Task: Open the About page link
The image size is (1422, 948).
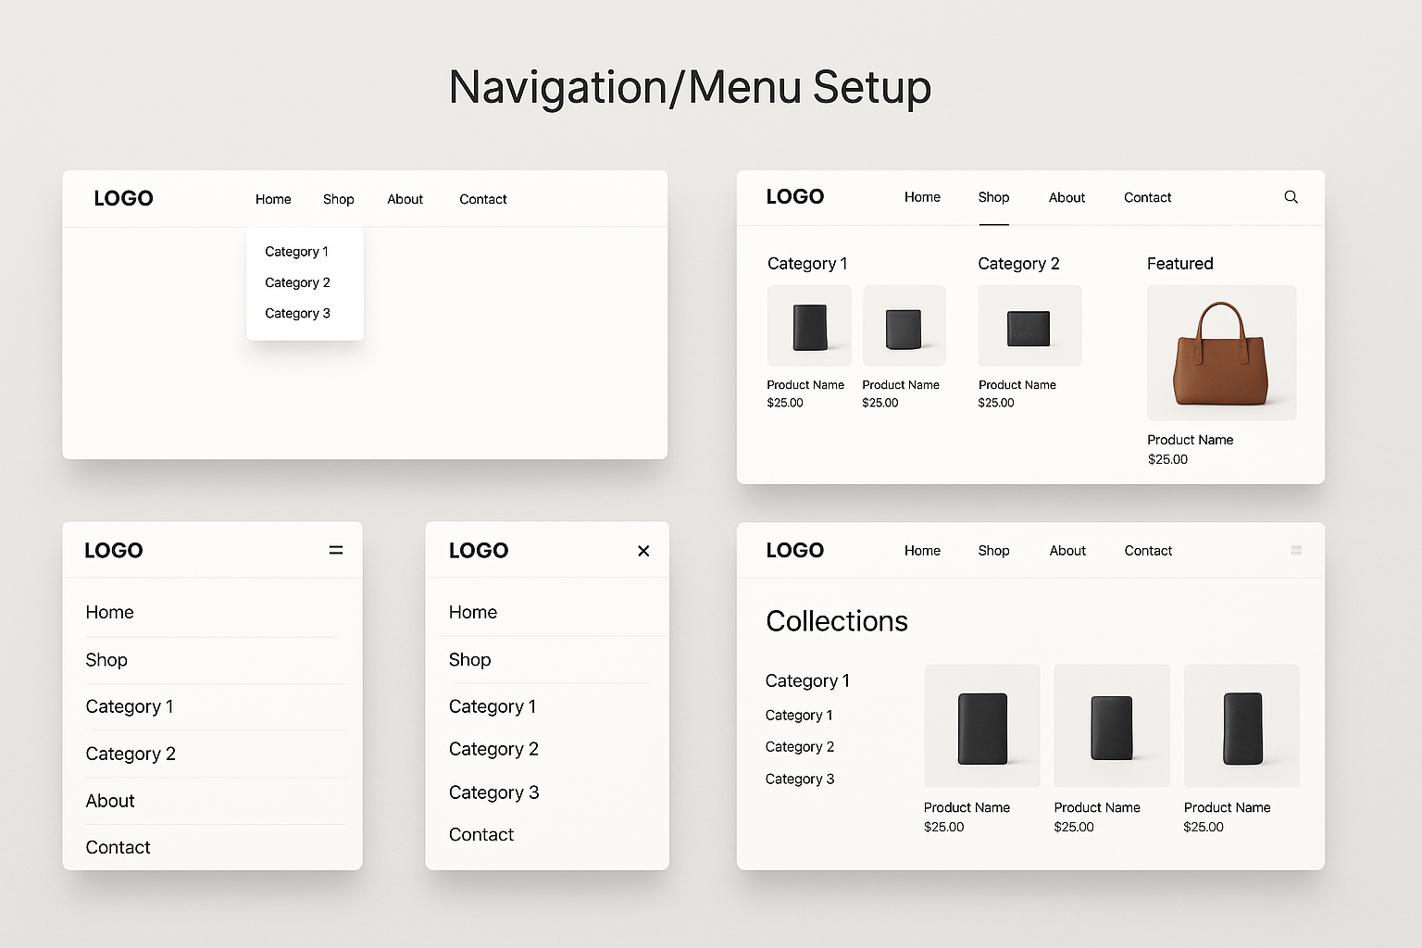Action: [x=405, y=199]
